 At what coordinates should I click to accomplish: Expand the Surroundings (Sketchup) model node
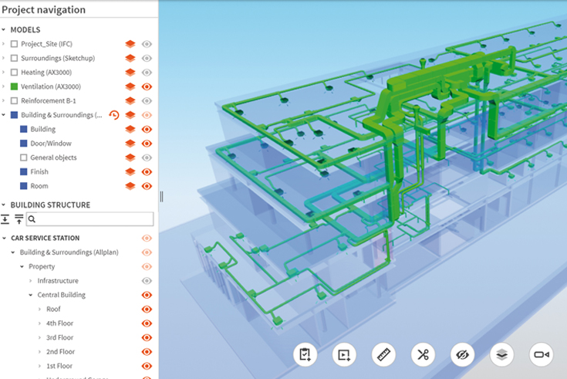[x=4, y=59]
